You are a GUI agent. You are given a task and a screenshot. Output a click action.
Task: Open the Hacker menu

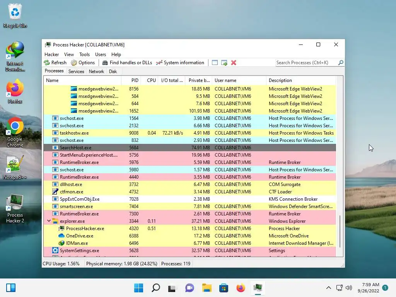coord(51,54)
